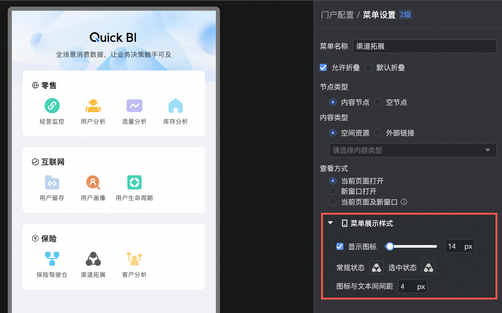Click the 保险 section heading

point(49,238)
